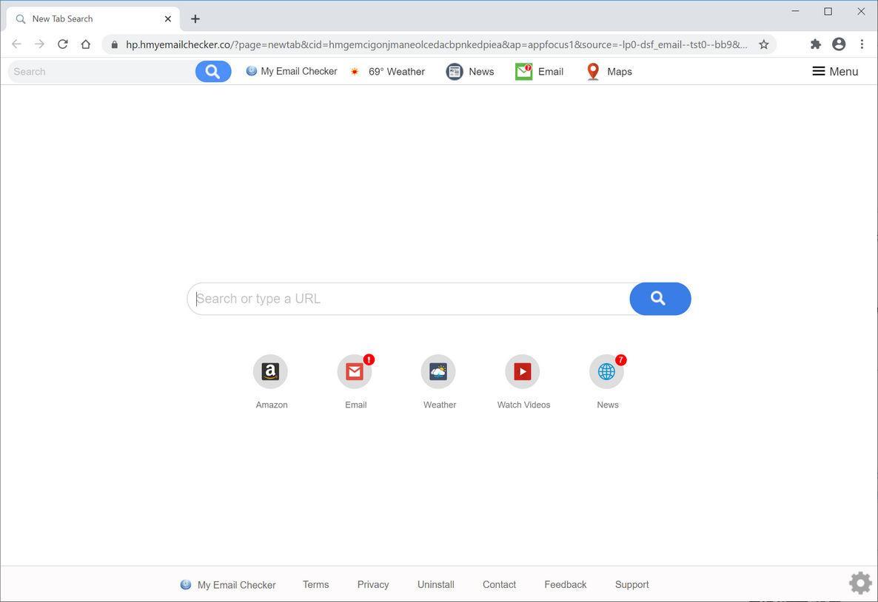The height and width of the screenshot is (602, 878).
Task: Open the Watch Videos shortcut icon
Action: pos(523,371)
